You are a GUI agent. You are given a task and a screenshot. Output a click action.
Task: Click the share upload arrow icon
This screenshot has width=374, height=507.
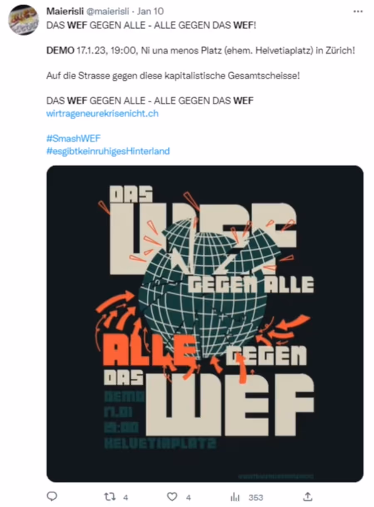click(307, 497)
